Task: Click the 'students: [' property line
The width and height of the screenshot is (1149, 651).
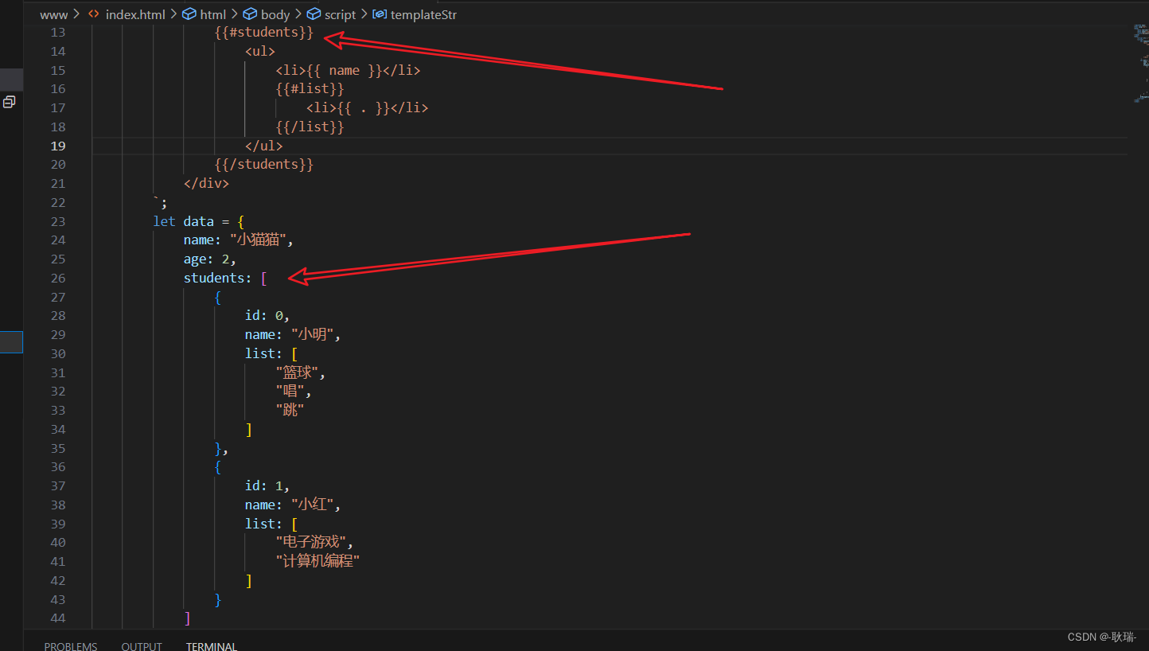Action: pyautogui.click(x=225, y=278)
